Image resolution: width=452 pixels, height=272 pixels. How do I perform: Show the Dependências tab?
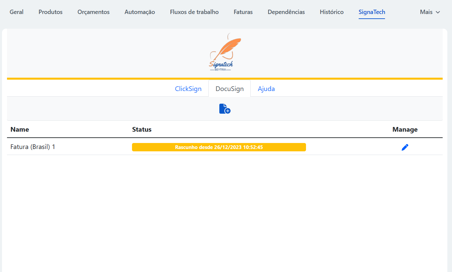point(286,12)
